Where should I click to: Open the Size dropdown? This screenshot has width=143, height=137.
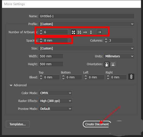coord(87,48)
